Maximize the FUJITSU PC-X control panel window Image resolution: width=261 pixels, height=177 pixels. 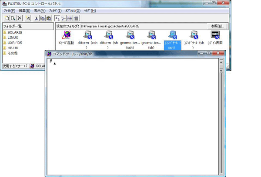[x=214, y=3]
